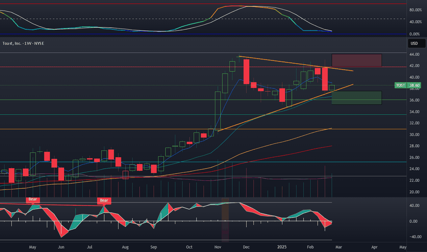Click the lower orange ascending trendline
The height and width of the screenshot is (252, 427).
[285, 108]
